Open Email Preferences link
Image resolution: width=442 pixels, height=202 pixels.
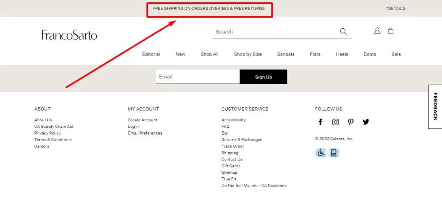145,133
